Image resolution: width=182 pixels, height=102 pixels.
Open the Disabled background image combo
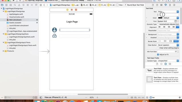coord(168,37)
